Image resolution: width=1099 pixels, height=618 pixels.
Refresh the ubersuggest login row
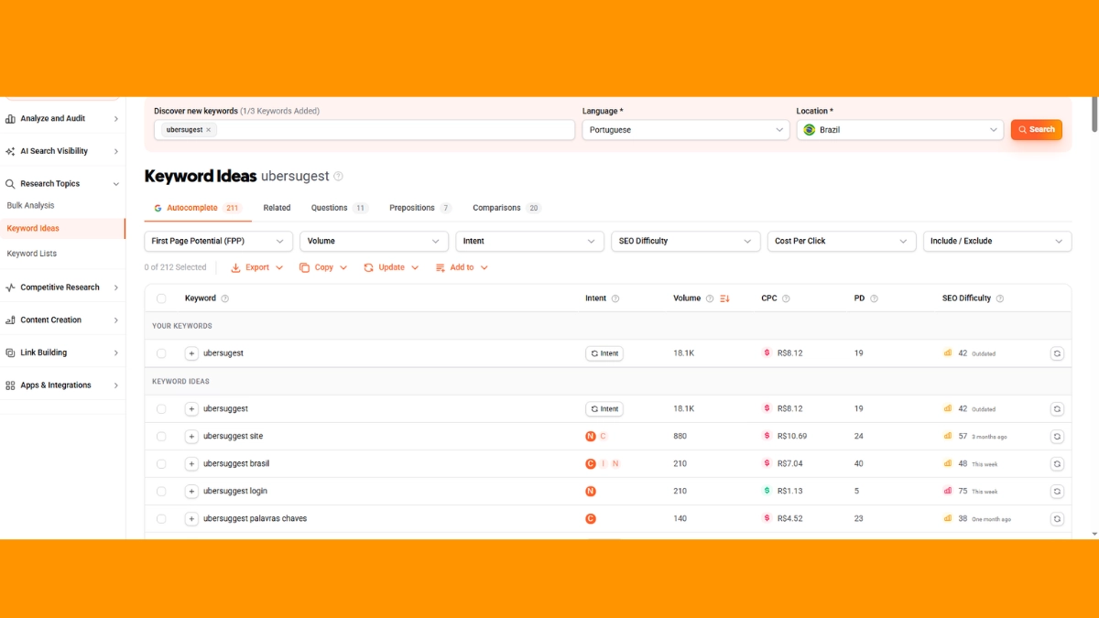point(1057,492)
